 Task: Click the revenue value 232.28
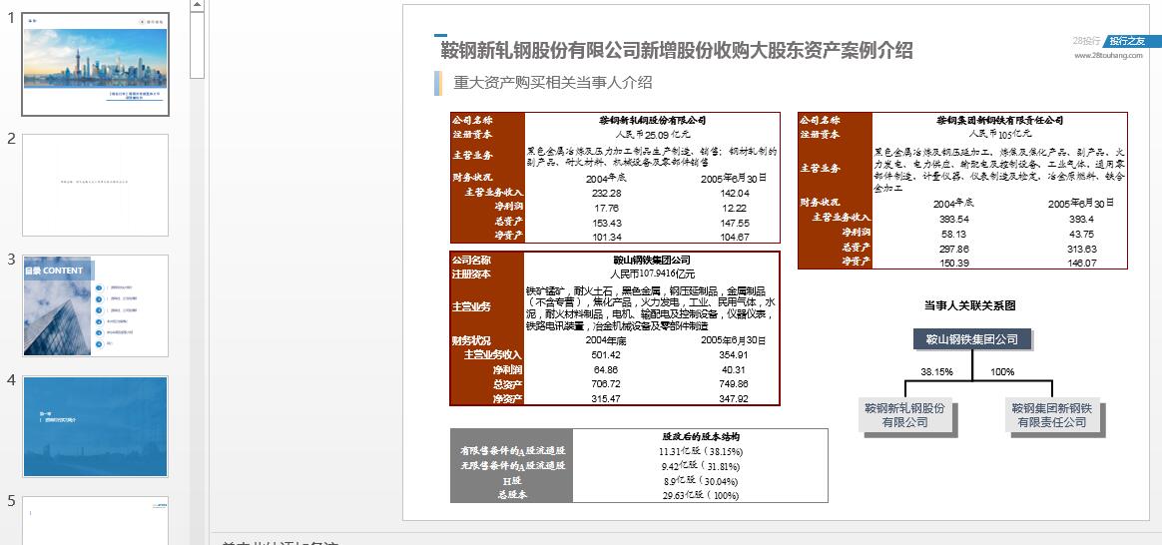click(x=606, y=193)
